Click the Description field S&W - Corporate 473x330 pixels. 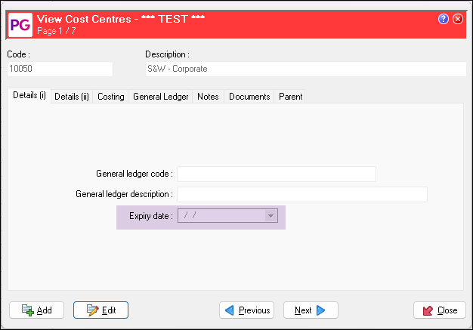point(305,69)
